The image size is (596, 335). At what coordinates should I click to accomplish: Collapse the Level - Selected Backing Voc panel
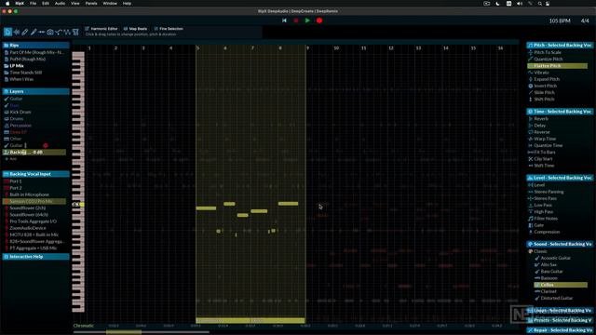560,178
